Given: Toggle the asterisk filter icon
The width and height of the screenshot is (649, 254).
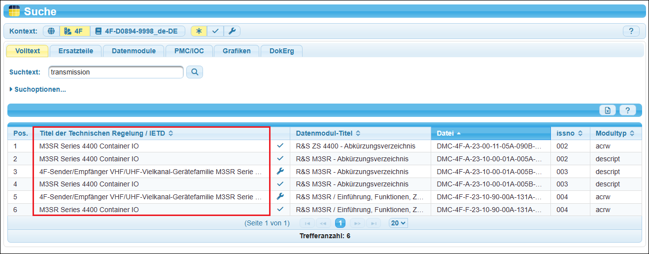Looking at the screenshot, I should coord(199,31).
